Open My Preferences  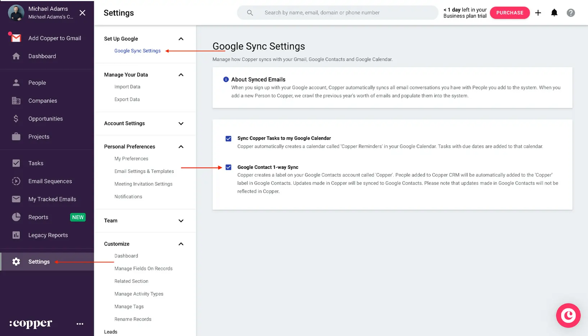click(131, 159)
